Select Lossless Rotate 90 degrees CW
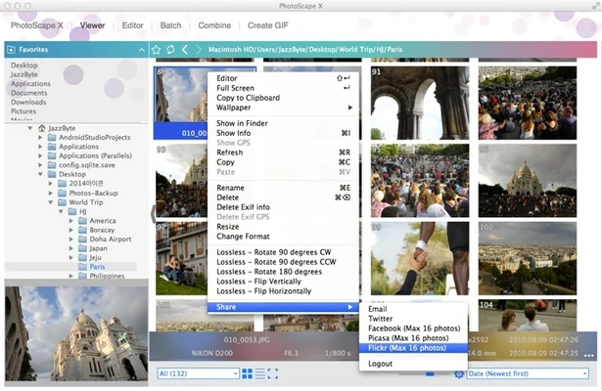 pos(283,252)
